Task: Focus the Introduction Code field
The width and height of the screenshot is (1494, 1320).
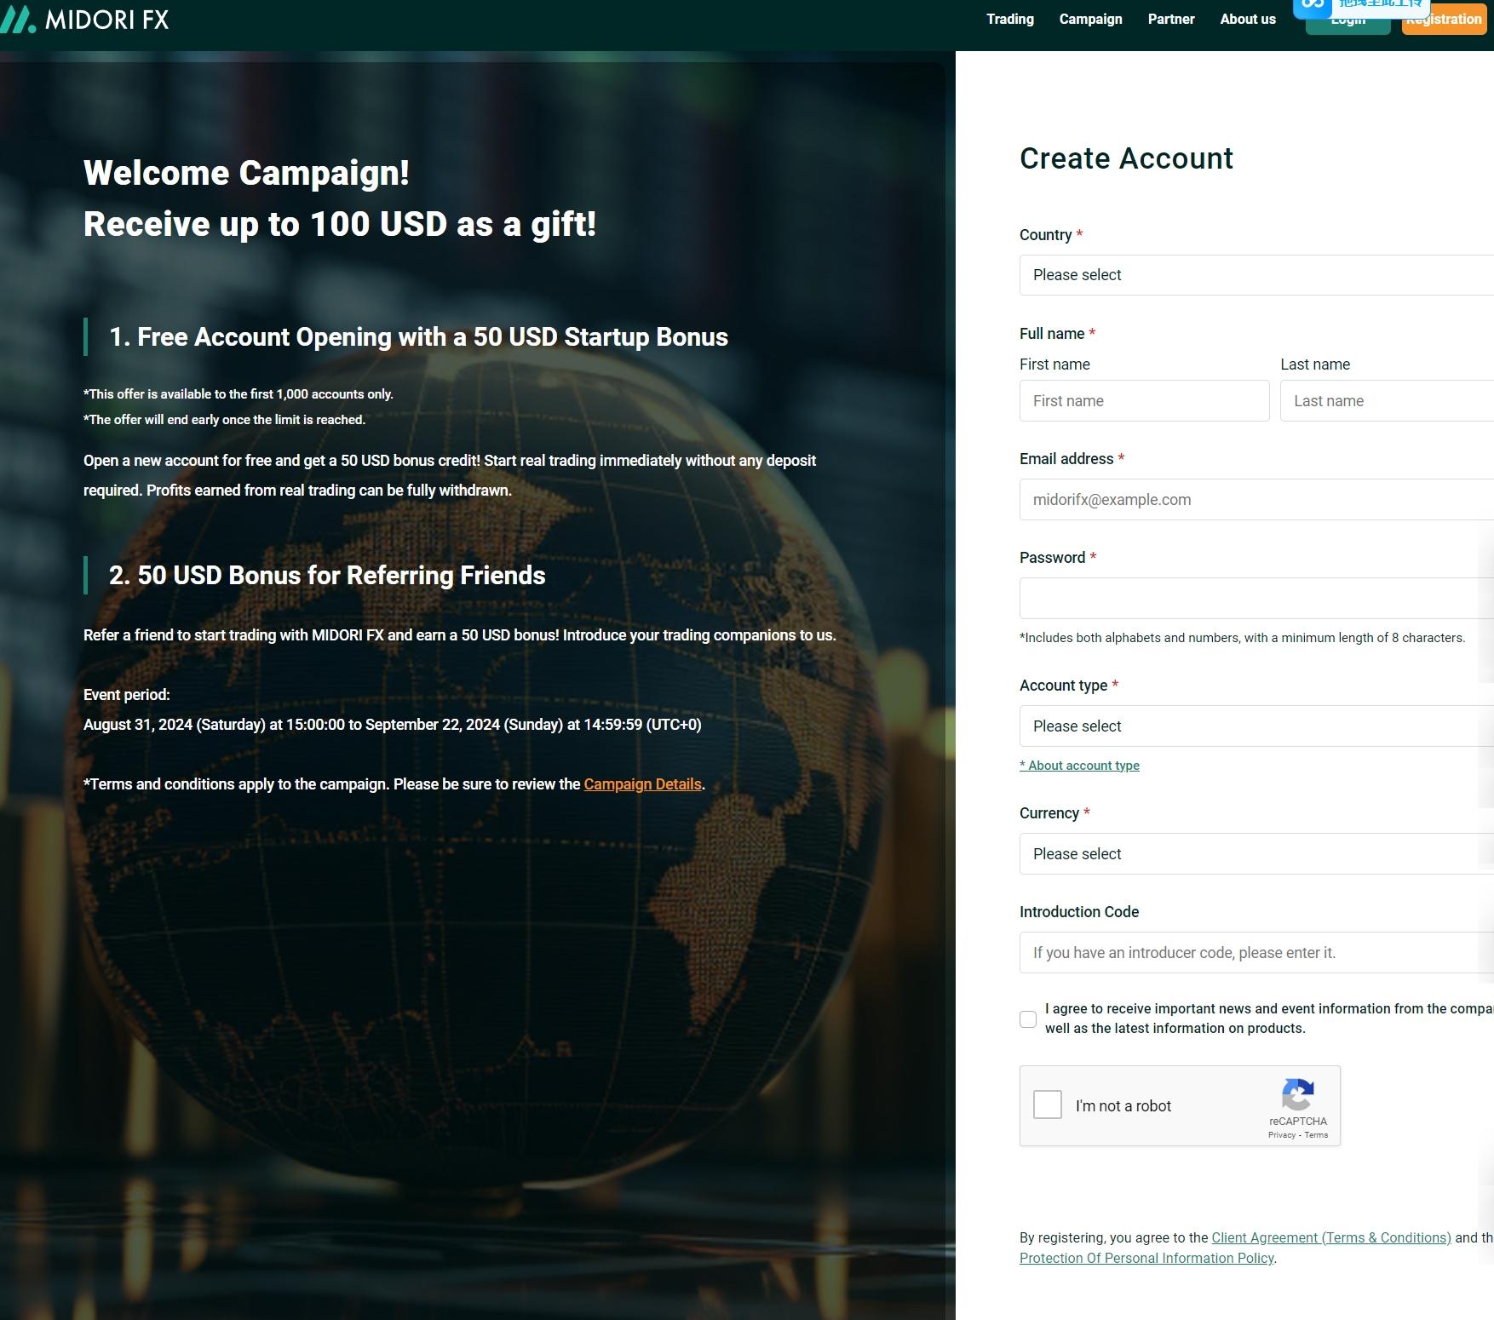Action: [x=1256, y=953]
